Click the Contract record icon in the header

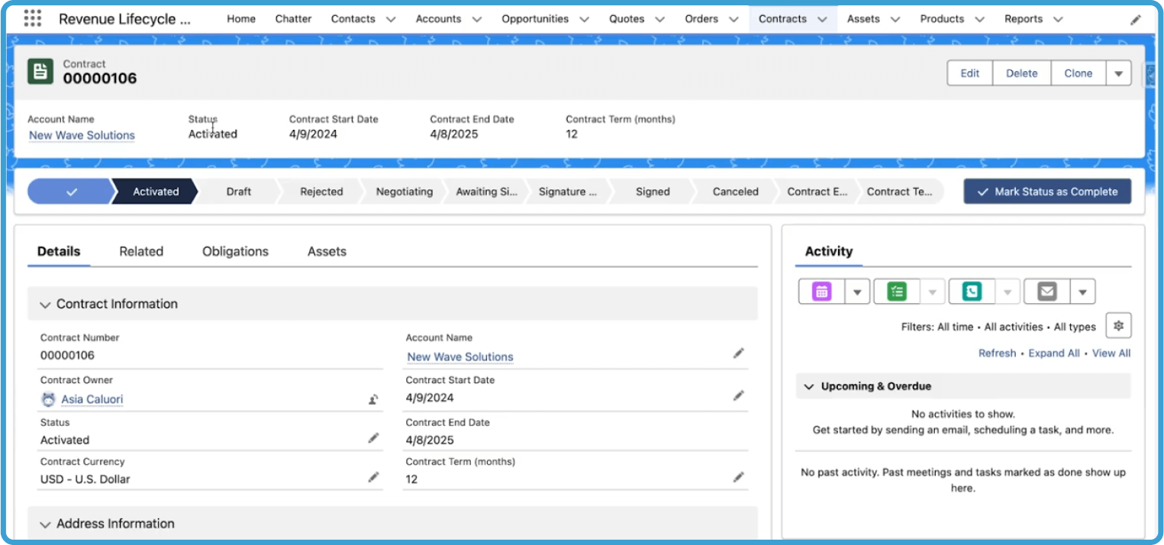tap(39, 70)
